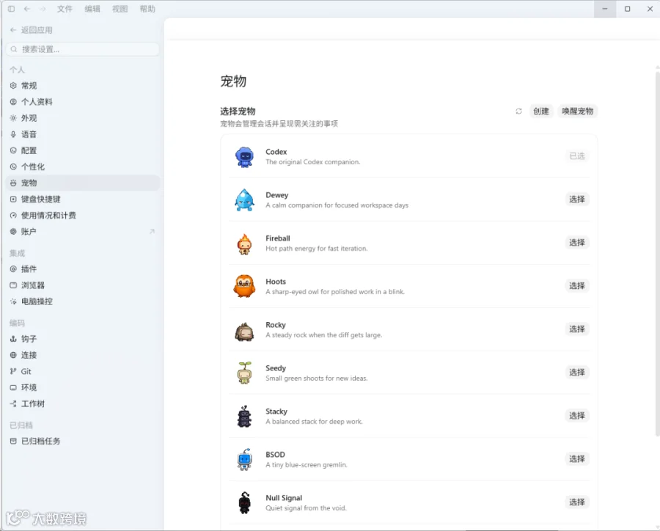Click the Hoots owl avatar
The width and height of the screenshot is (660, 531).
(x=244, y=286)
